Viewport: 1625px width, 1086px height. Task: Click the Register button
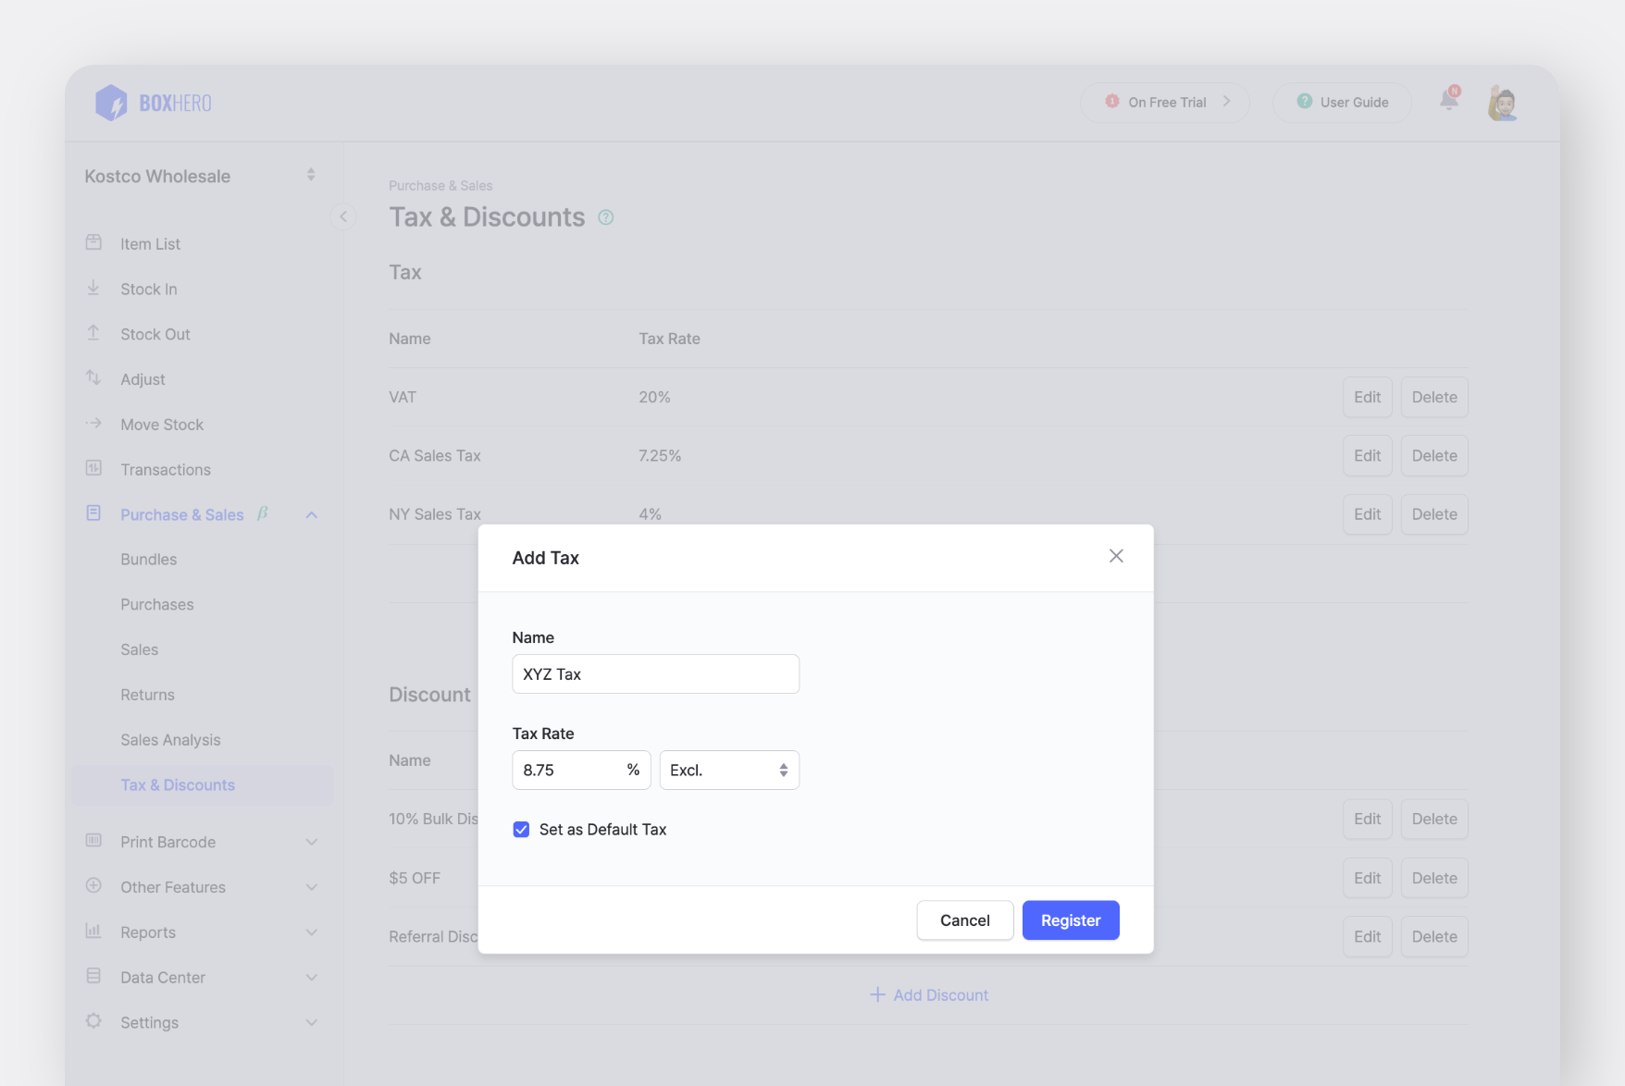(x=1070, y=919)
